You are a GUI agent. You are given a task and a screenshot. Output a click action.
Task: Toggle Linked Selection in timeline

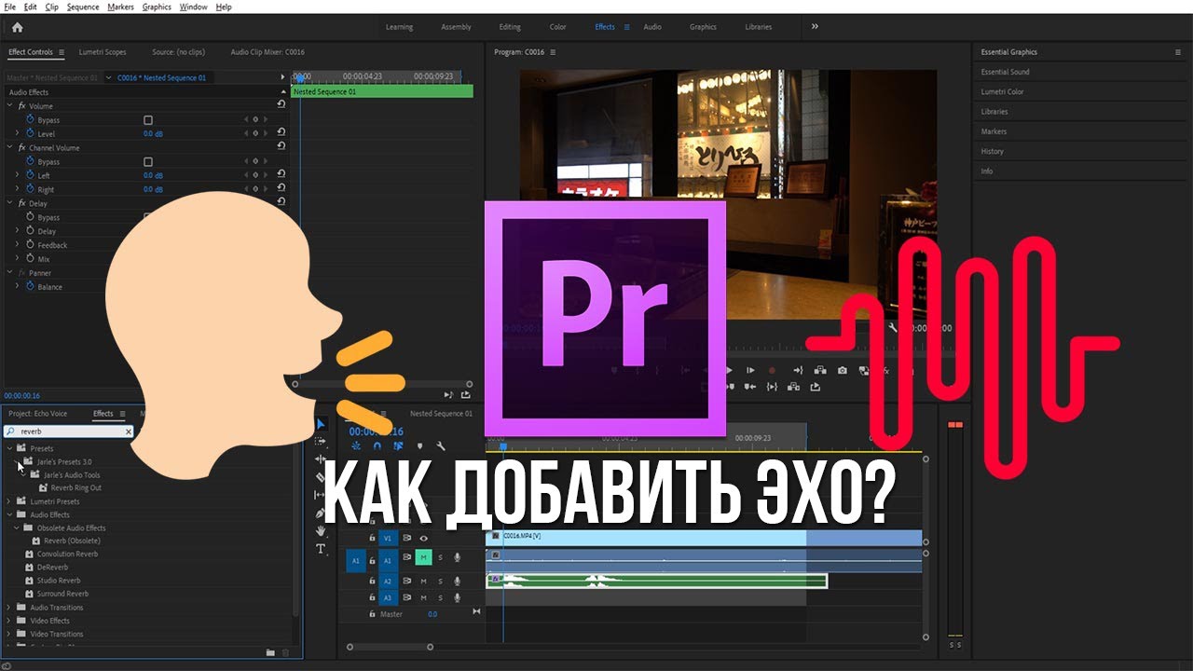pos(398,446)
